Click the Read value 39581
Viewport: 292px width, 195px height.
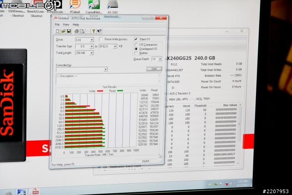[x=156, y=95]
